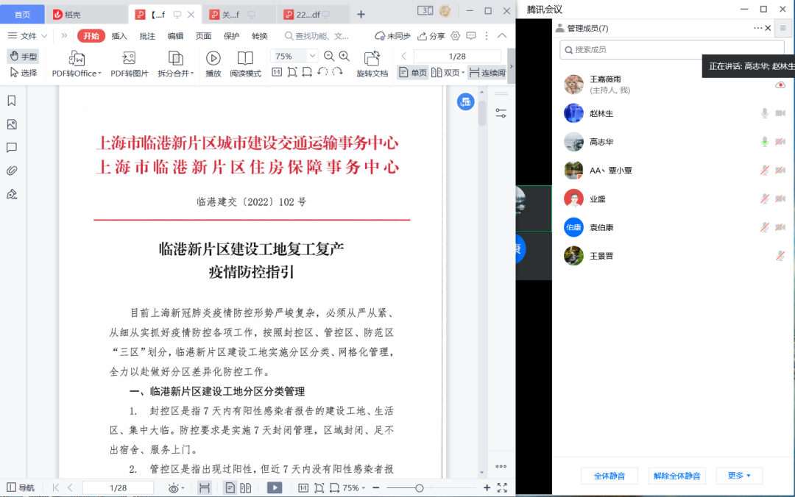The height and width of the screenshot is (497, 795).
Task: Toggle 业盛's camera icon
Action: (x=780, y=199)
